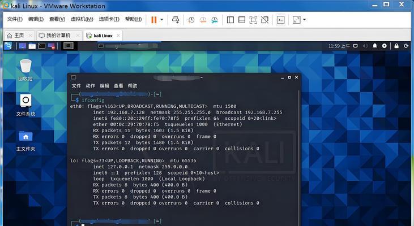Click the full screen mode icon
The image size is (414, 226).
(253, 20)
